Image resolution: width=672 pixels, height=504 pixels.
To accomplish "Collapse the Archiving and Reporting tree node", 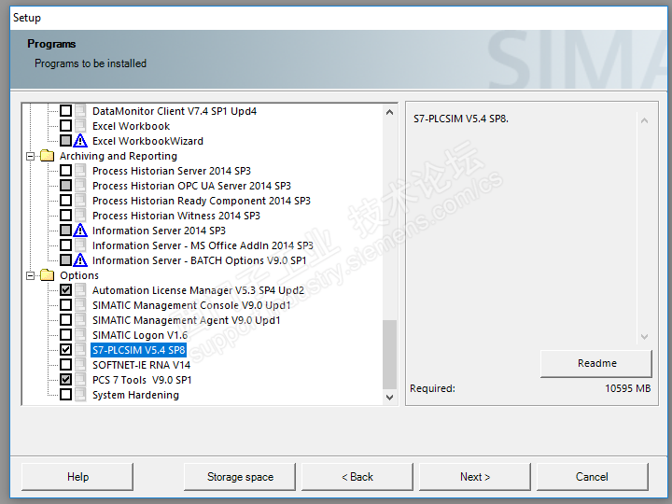I will (31, 156).
